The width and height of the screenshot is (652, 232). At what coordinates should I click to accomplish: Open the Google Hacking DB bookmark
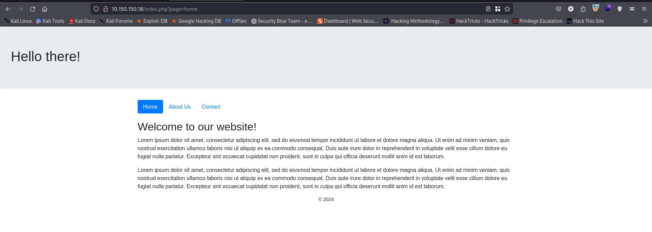196,21
